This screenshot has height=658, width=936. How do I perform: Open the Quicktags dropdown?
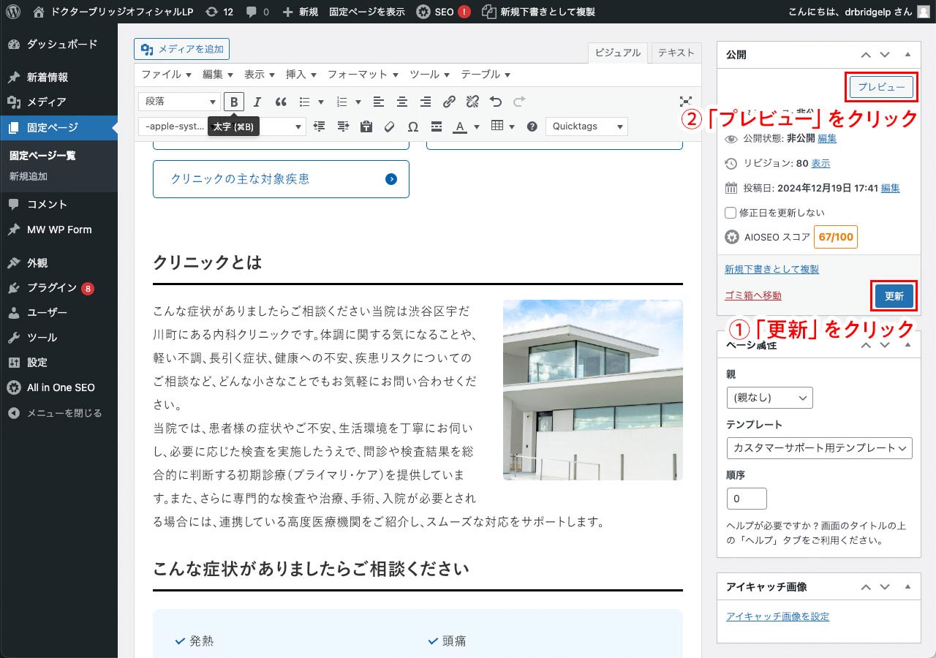point(586,126)
